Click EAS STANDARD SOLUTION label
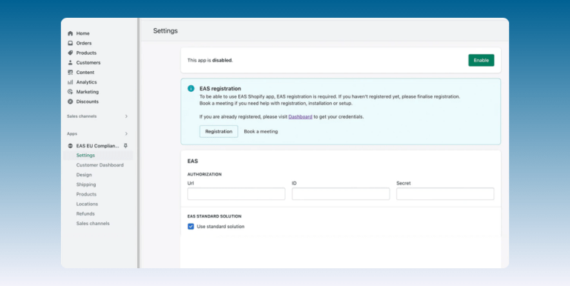Screen dimensions: 570x286 (214, 216)
